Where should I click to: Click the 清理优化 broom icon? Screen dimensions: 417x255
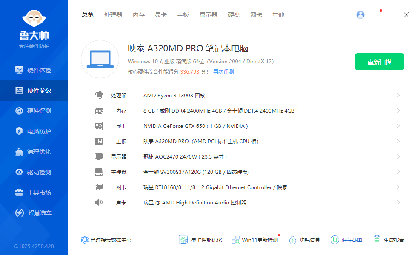tap(19, 152)
